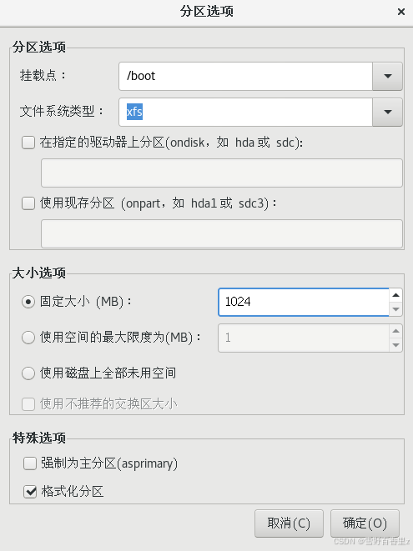Click the xfs file system type field
Image resolution: width=413 pixels, height=551 pixels.
coord(245,112)
